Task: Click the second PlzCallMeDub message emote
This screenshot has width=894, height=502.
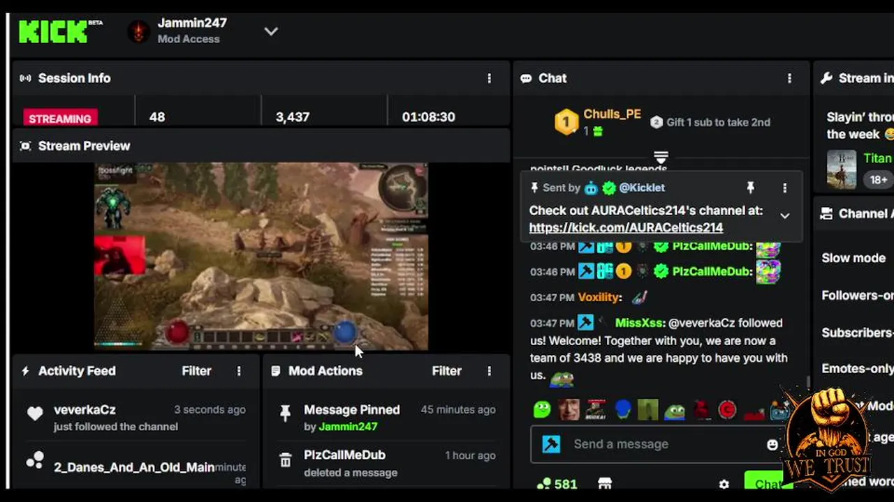Action: [x=768, y=272]
